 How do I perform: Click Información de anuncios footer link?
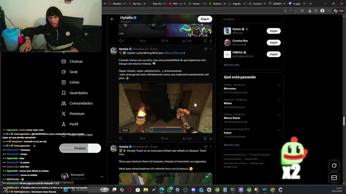coord(235,163)
